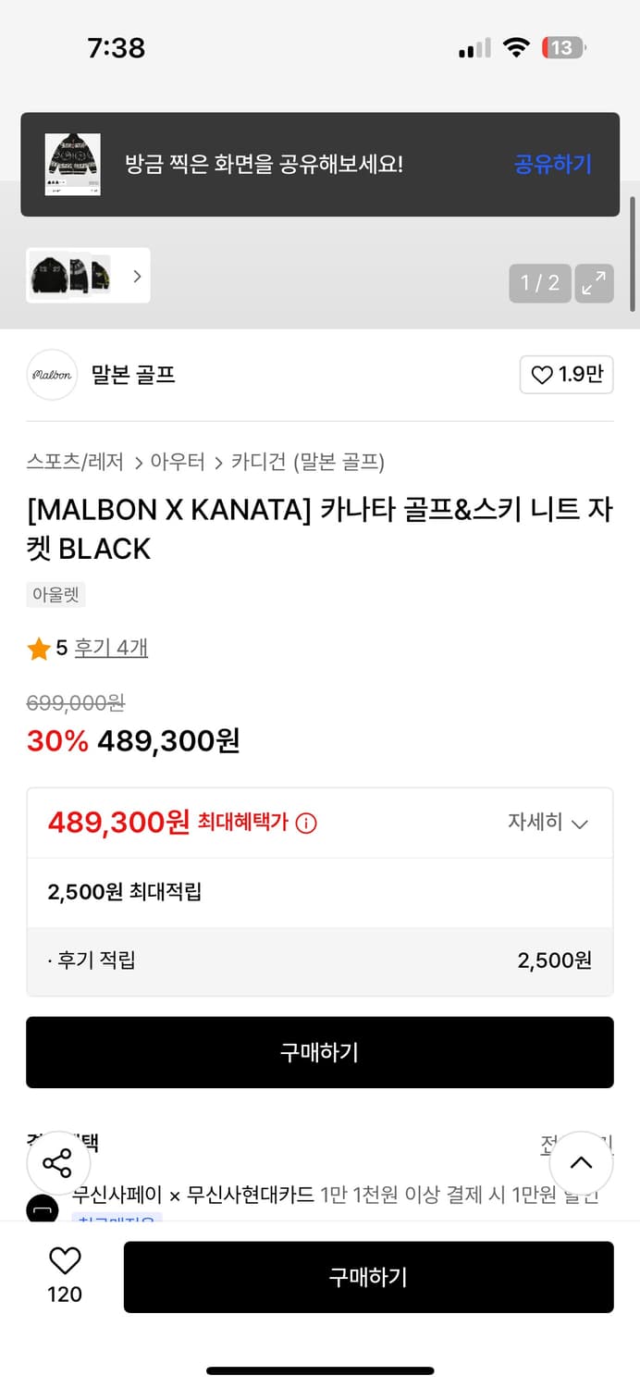The image size is (640, 1388).
Task: Tap the orange star rating icon
Action: [x=39, y=649]
